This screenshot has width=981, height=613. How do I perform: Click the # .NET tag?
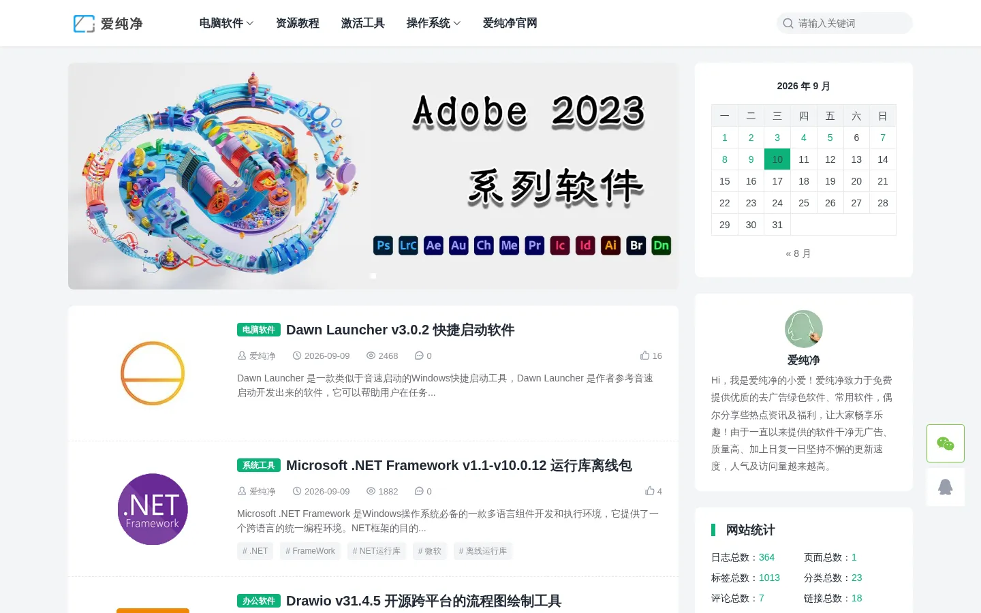(255, 551)
